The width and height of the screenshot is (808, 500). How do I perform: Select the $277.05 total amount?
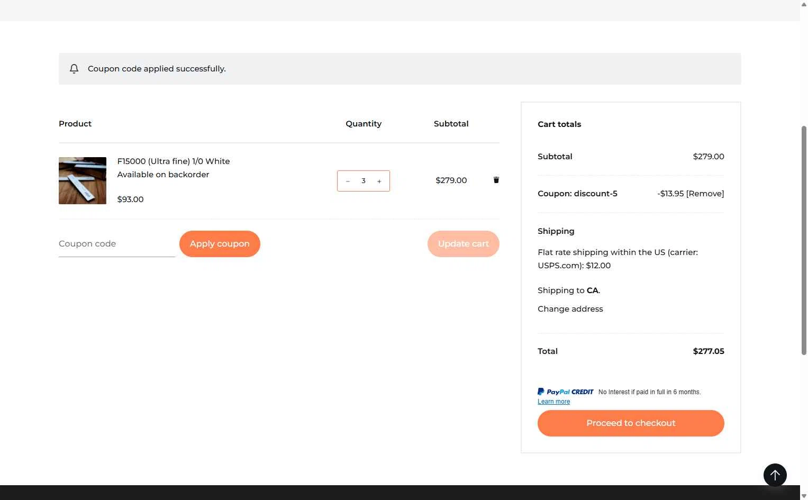pos(709,351)
